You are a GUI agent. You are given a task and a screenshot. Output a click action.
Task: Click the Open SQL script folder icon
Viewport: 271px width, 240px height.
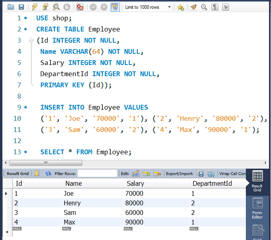click(11, 7)
